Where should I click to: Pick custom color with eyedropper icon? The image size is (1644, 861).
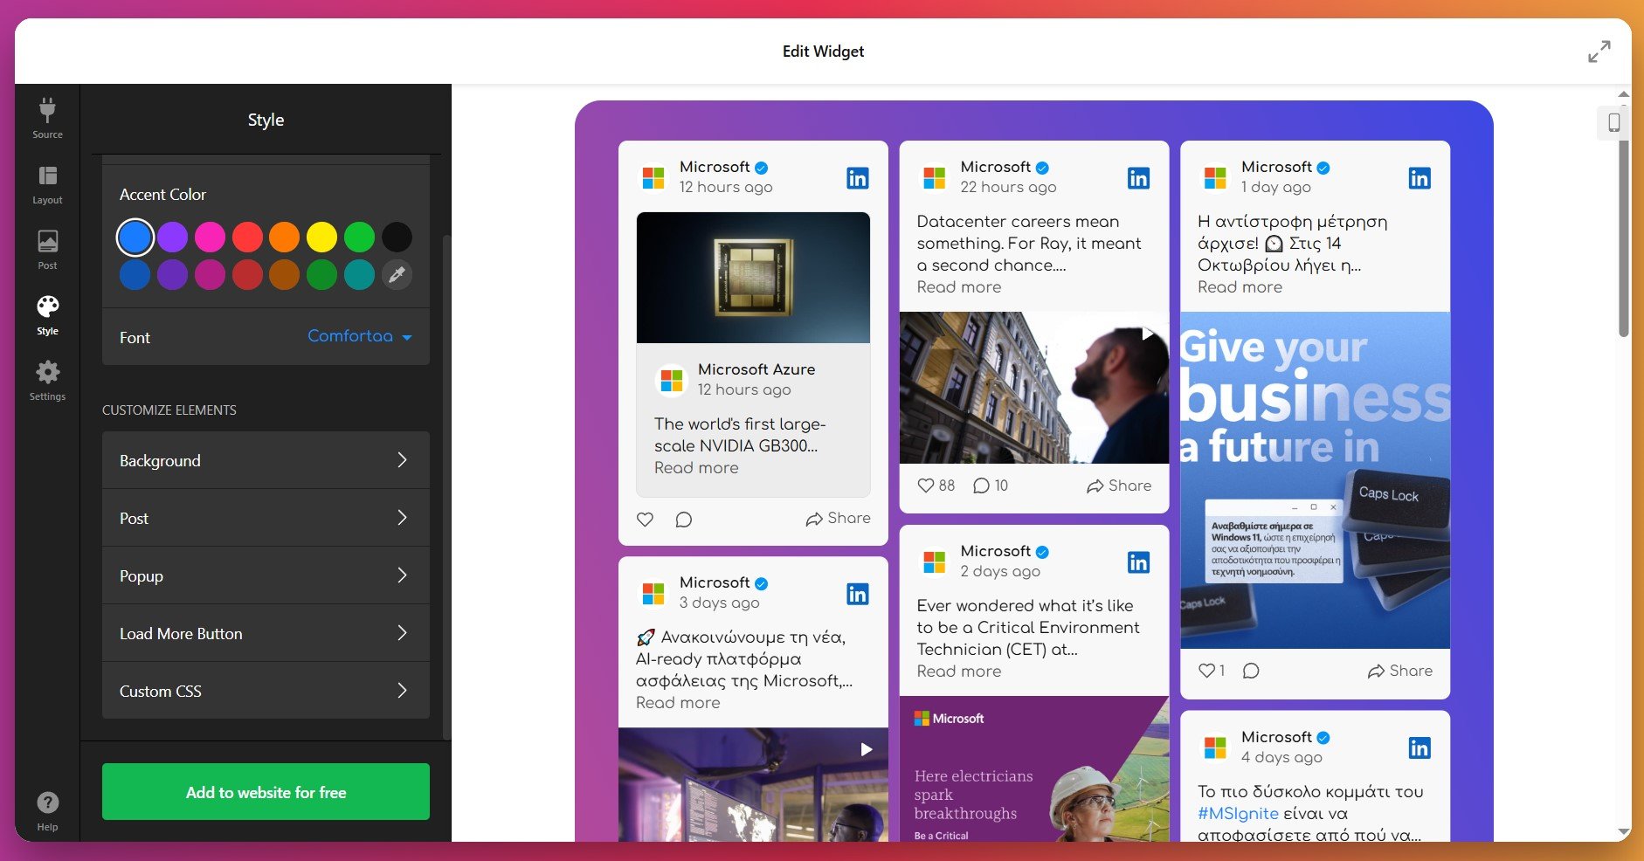point(397,275)
